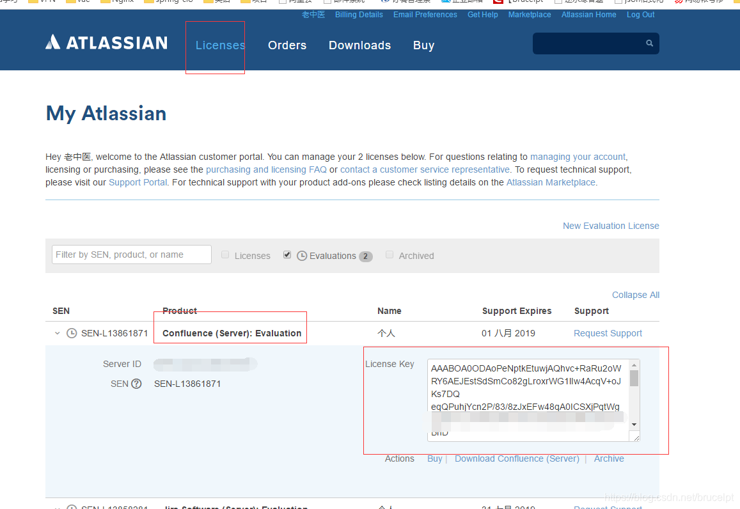Open Billing Details link
This screenshot has height=509, width=740.
[x=359, y=15]
